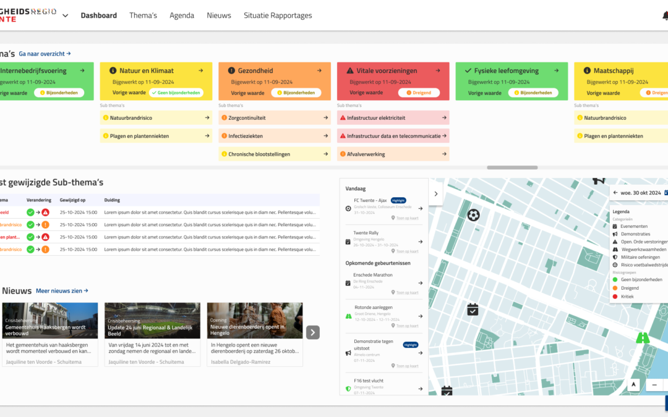Click the calendar event marker on map
The width and height of the screenshot is (668, 417).
pyautogui.click(x=473, y=310)
